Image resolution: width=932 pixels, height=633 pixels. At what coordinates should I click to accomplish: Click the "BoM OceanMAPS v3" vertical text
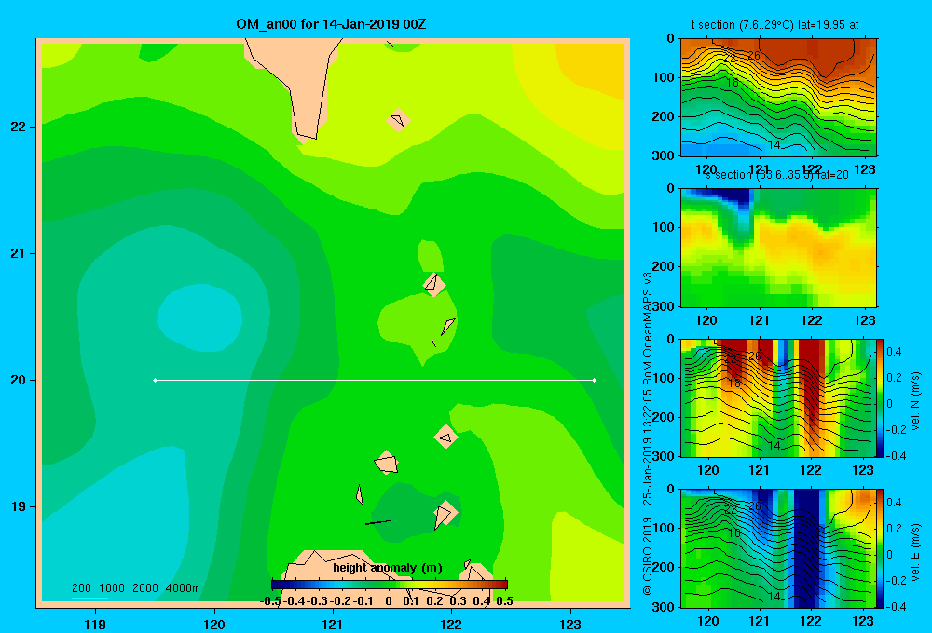coord(648,330)
